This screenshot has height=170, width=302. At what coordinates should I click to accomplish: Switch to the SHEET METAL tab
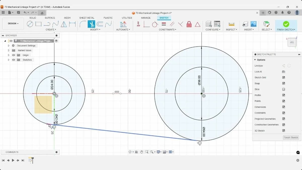click(x=87, y=18)
